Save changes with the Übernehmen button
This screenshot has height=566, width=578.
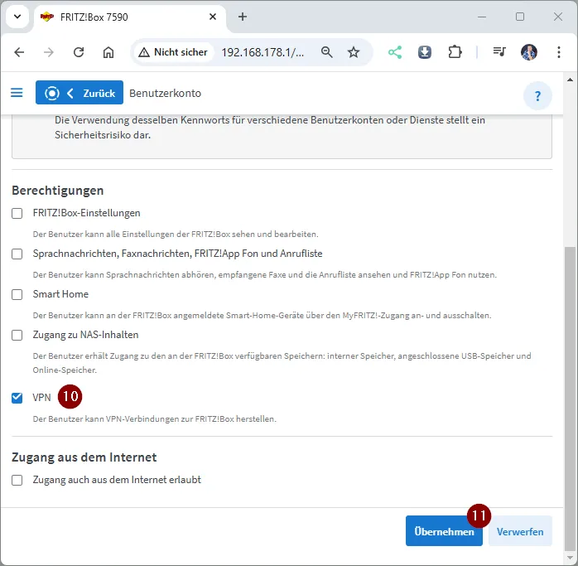[x=443, y=531]
